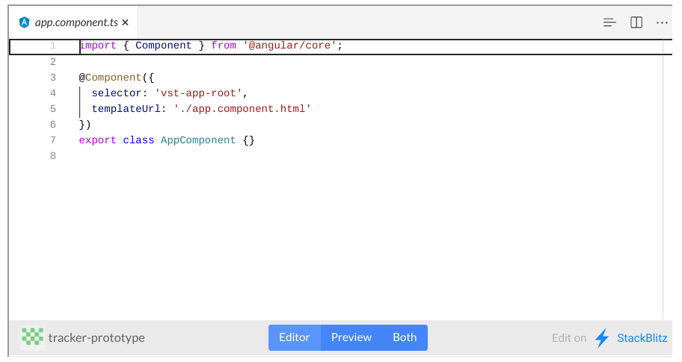Close the app.component.ts tab

click(x=126, y=22)
